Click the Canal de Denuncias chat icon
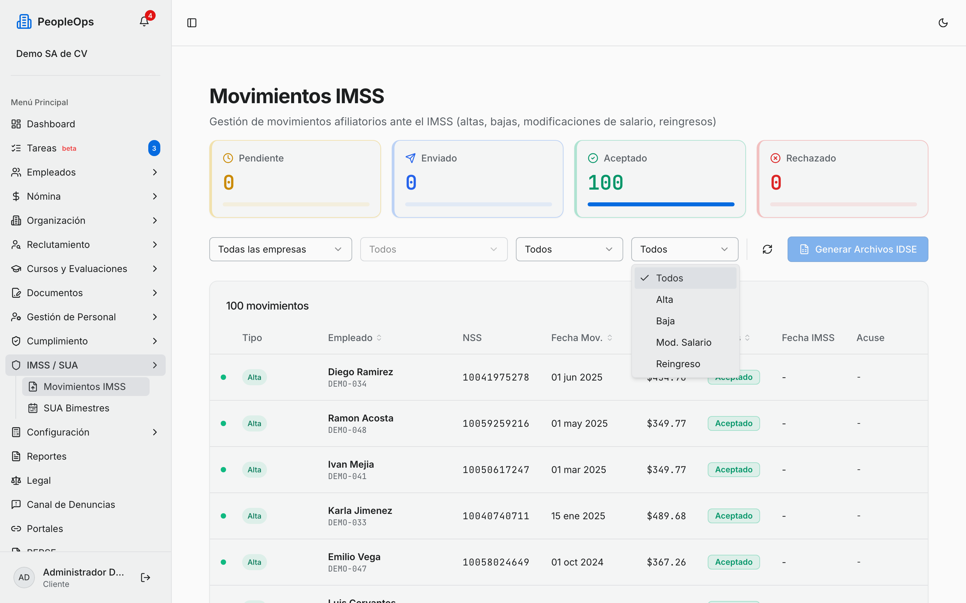 (16, 505)
